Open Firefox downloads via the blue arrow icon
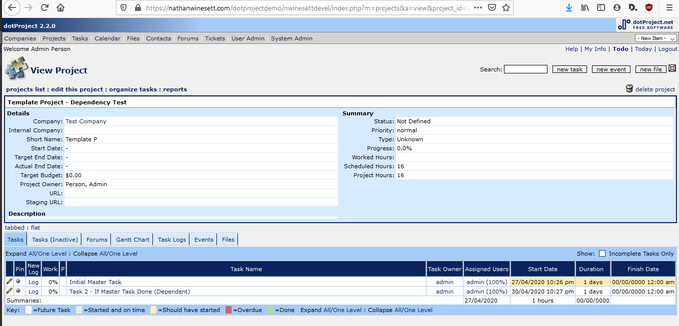This screenshot has height=326, width=679. click(x=569, y=7)
